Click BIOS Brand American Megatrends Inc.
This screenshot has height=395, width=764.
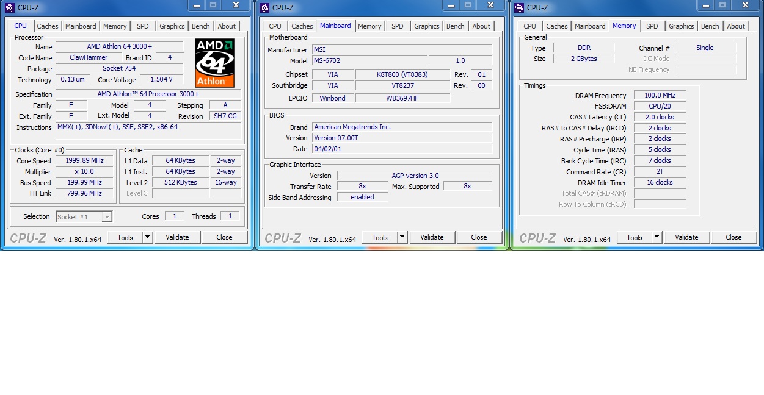click(x=402, y=127)
